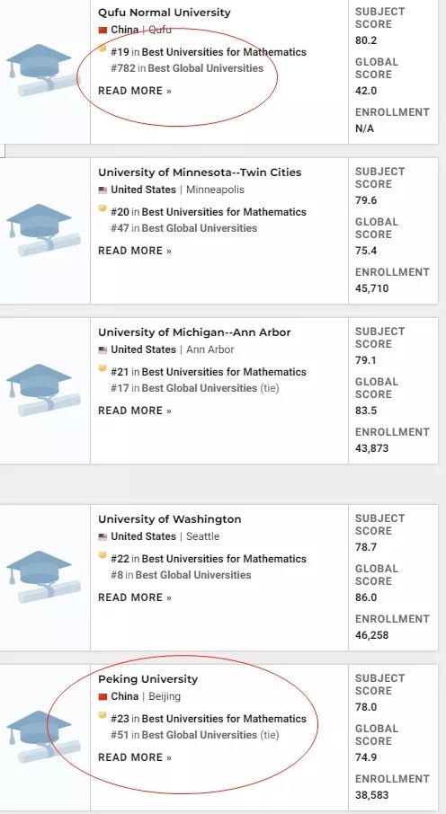Click READ MORE under University of Minnesota
Viewport: 446px width, 814px height.
pos(135,251)
